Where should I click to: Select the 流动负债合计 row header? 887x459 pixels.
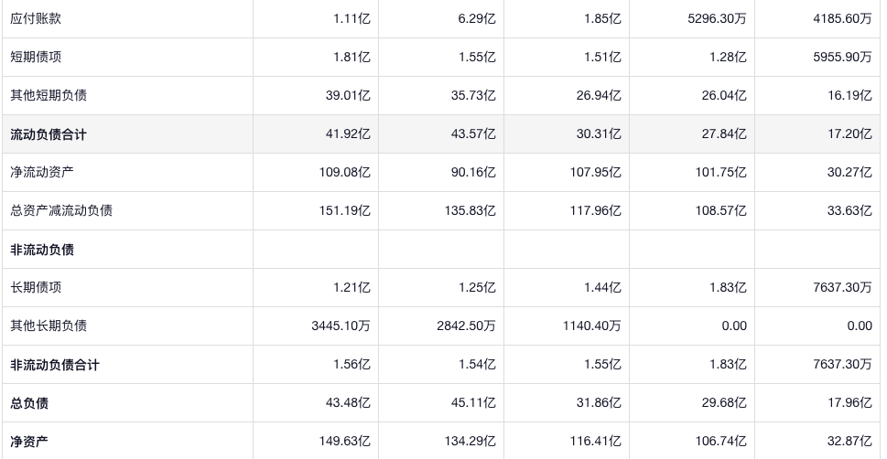click(49, 134)
